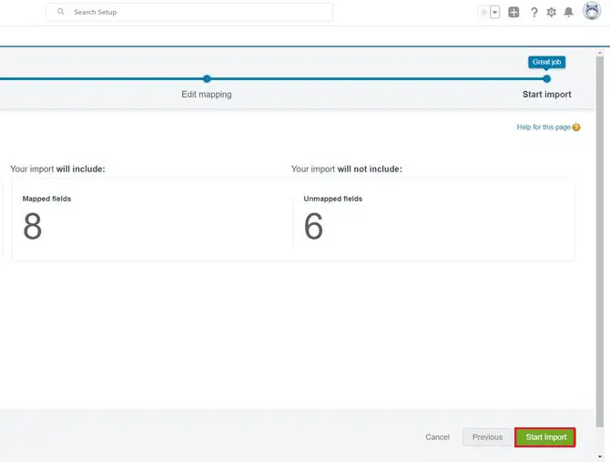Click the Search Setup input field
The image size is (610, 462).
(189, 12)
